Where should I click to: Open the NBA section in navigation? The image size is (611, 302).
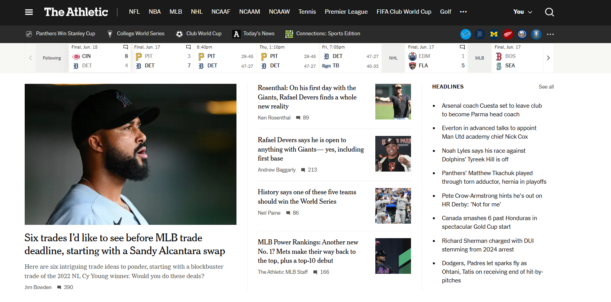155,12
